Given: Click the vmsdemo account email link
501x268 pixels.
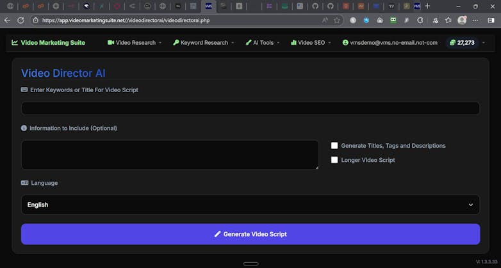Looking at the screenshot, I should (x=390, y=43).
